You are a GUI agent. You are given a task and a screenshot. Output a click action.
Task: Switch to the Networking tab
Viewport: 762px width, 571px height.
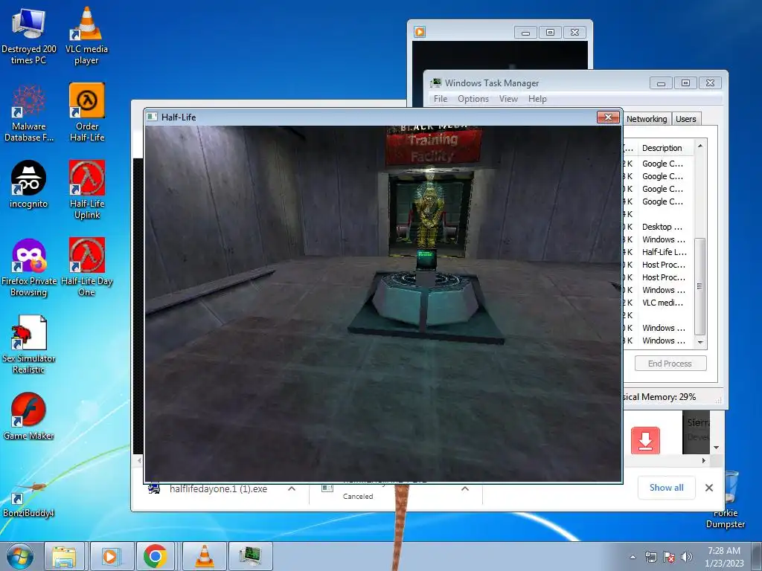[647, 119]
